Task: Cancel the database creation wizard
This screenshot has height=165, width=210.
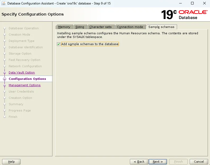Action: (x=199, y=162)
